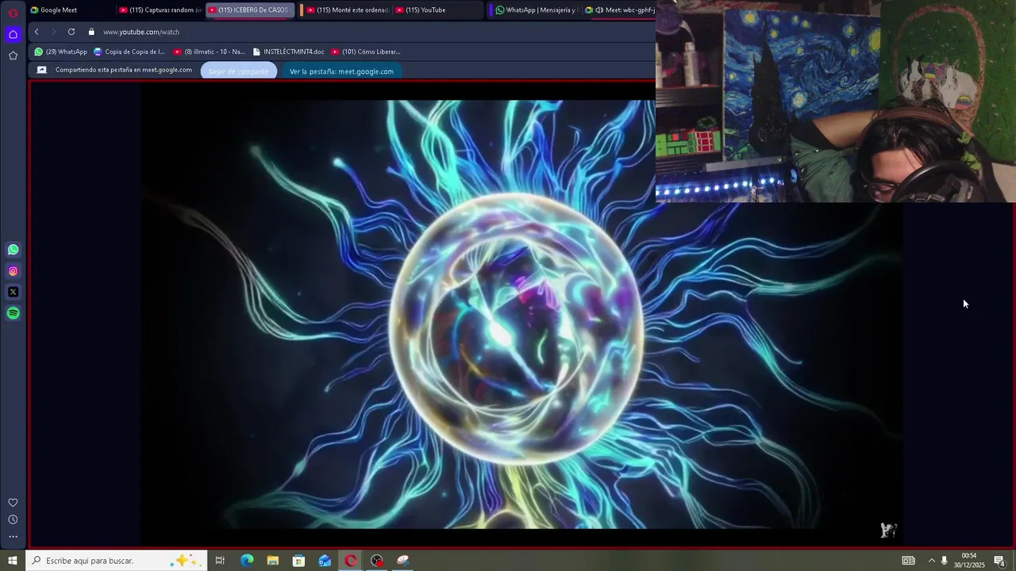The width and height of the screenshot is (1016, 571).
Task: Click the channel watermark logo in video corner
Action: [888, 530]
